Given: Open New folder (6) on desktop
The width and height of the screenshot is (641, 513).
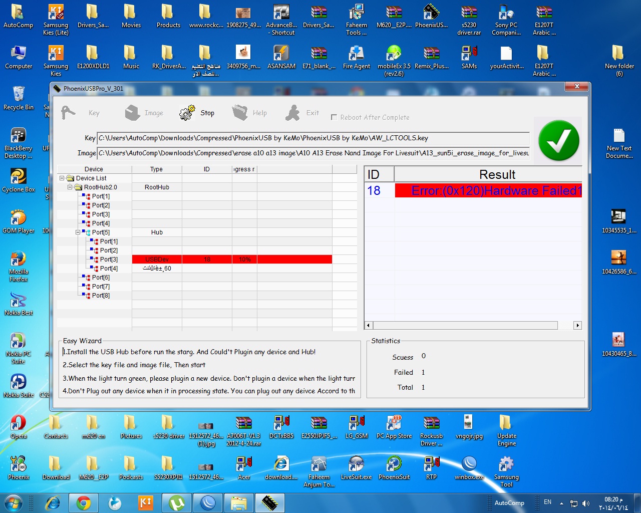Looking at the screenshot, I should (x=619, y=61).
